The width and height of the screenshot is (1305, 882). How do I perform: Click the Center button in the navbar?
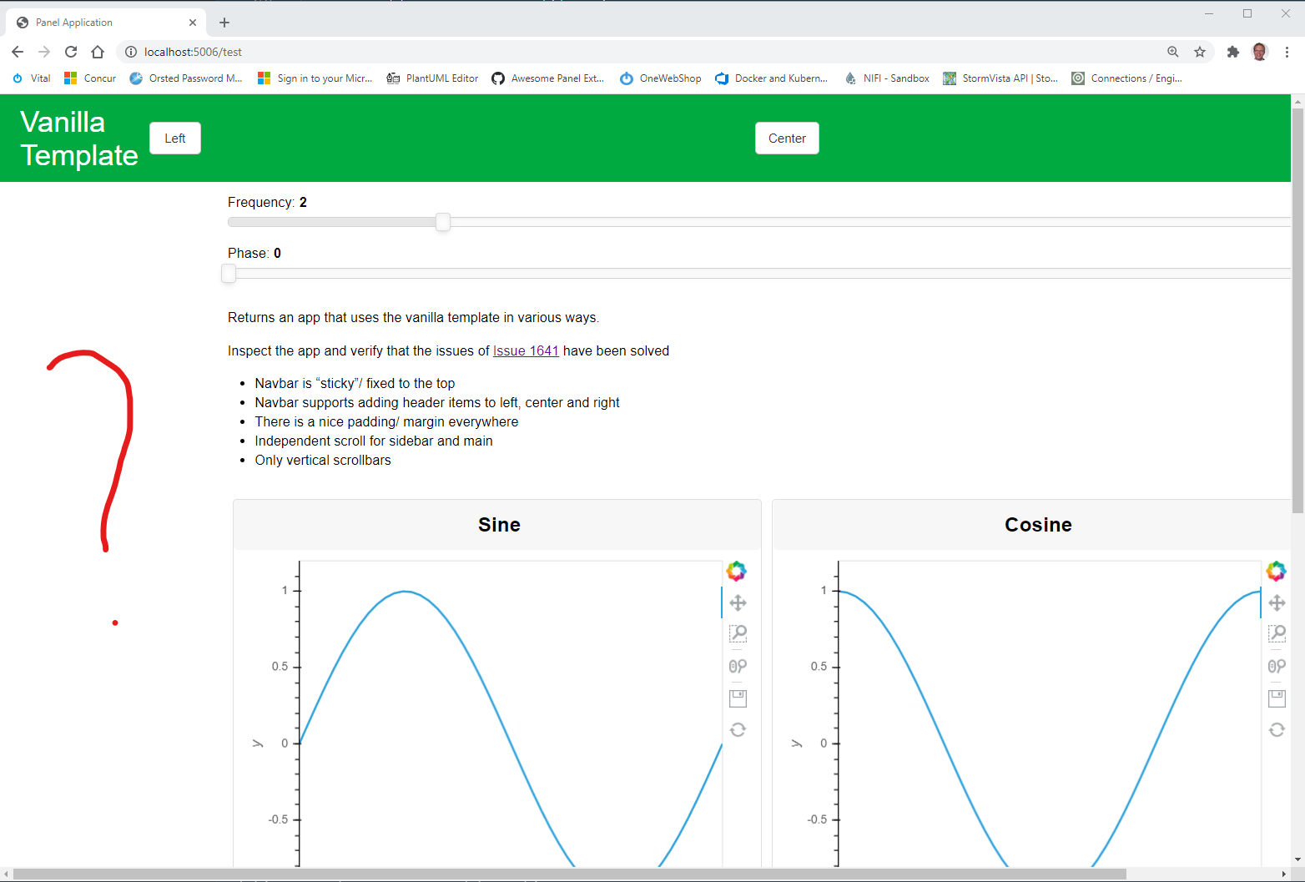[786, 138]
